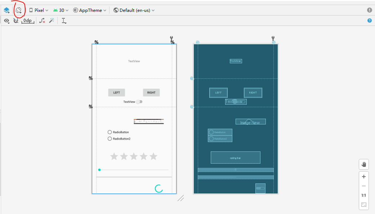Infer constraints magic wand icon
This screenshot has height=214, width=375.
[x=52, y=21]
